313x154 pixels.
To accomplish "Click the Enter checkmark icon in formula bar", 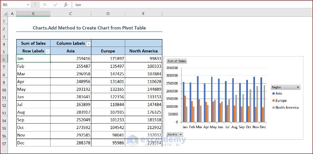I will pos(55,5).
